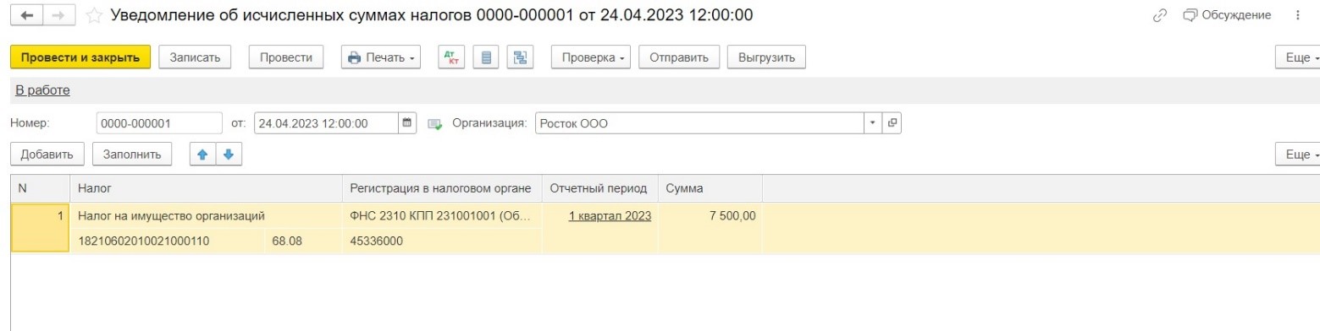Click the В работе status link
The image size is (1320, 331).
click(x=42, y=90)
